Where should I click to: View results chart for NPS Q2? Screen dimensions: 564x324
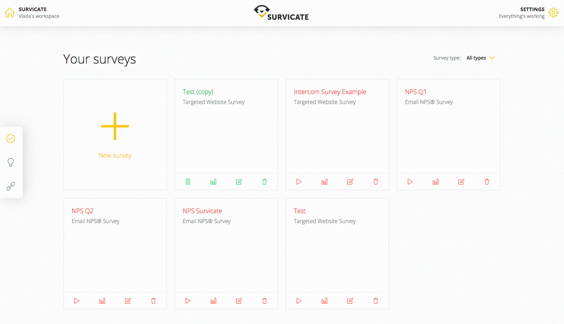(x=102, y=301)
